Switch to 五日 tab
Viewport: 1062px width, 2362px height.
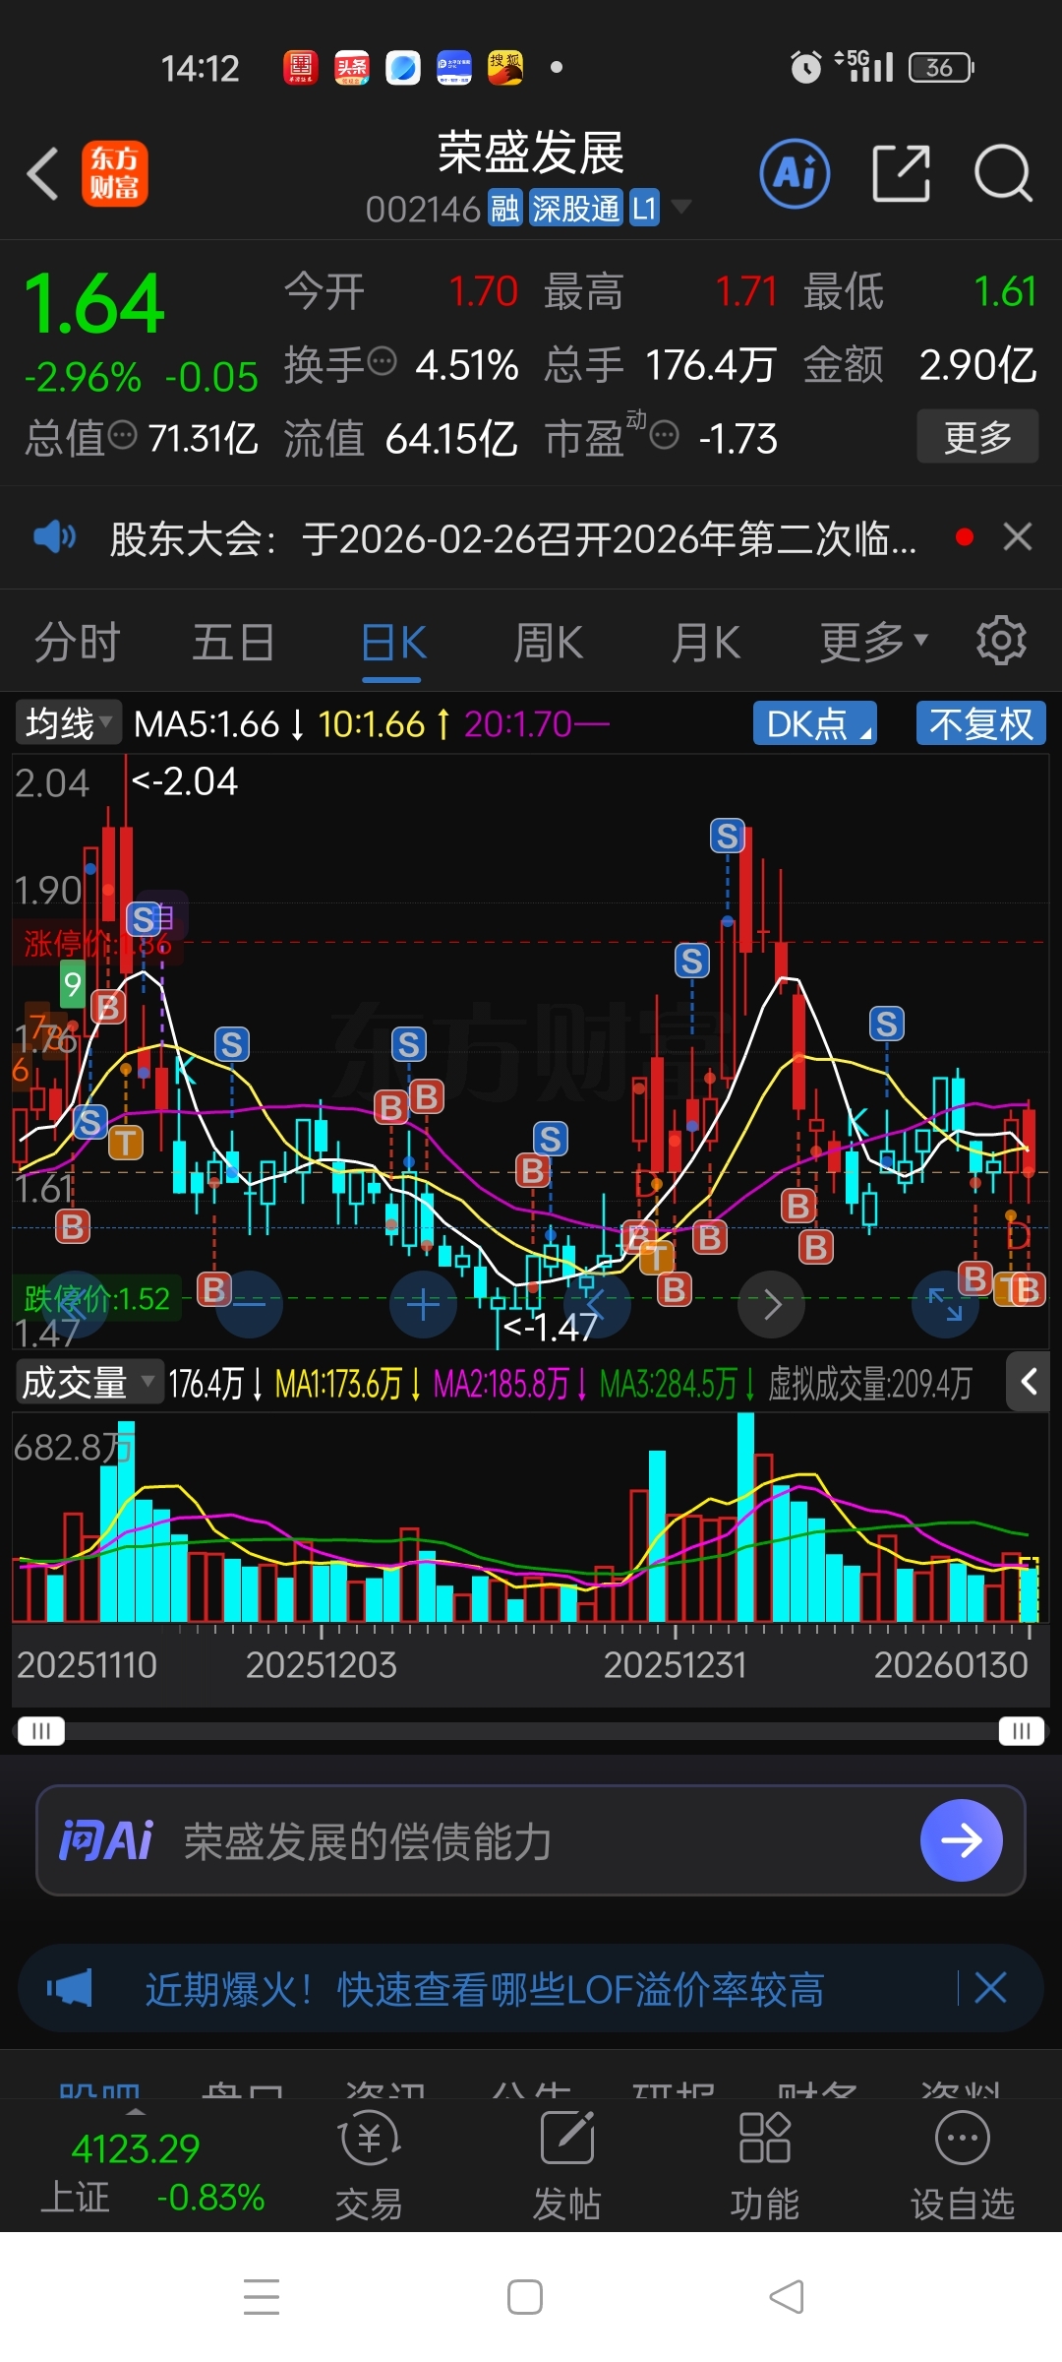[x=233, y=643]
